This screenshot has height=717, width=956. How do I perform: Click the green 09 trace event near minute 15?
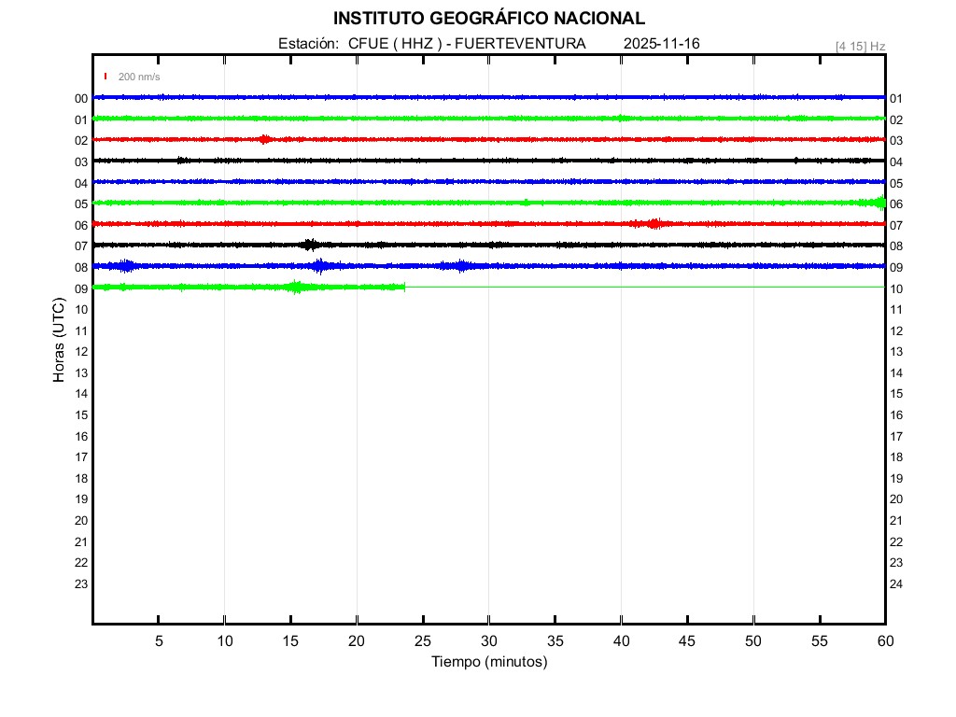(296, 287)
